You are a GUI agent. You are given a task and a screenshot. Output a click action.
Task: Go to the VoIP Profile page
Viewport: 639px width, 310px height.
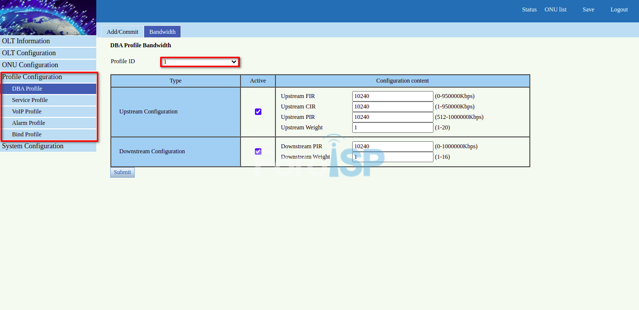point(26,111)
